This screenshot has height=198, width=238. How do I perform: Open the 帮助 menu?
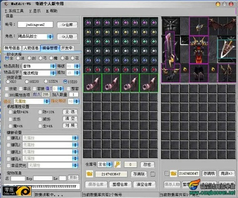(52, 11)
